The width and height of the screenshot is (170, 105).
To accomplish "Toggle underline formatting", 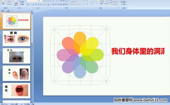I will [33, 5].
